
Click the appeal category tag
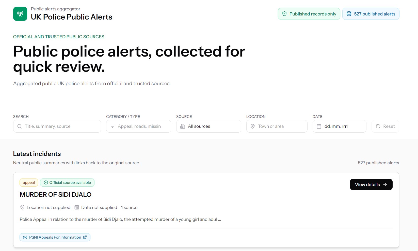[29, 183]
